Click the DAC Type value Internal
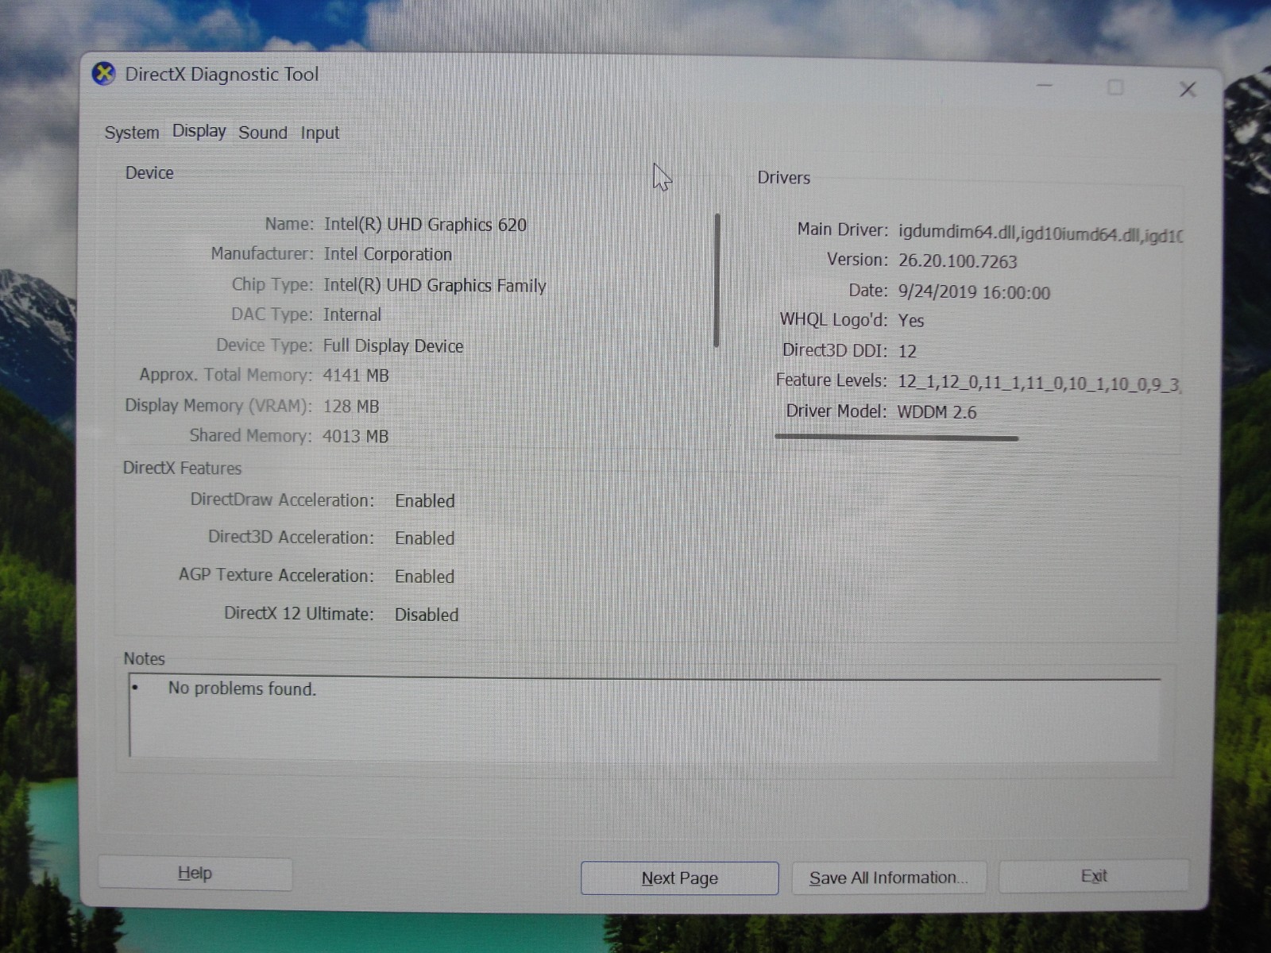Screen dimensions: 1271x953 [x=352, y=314]
